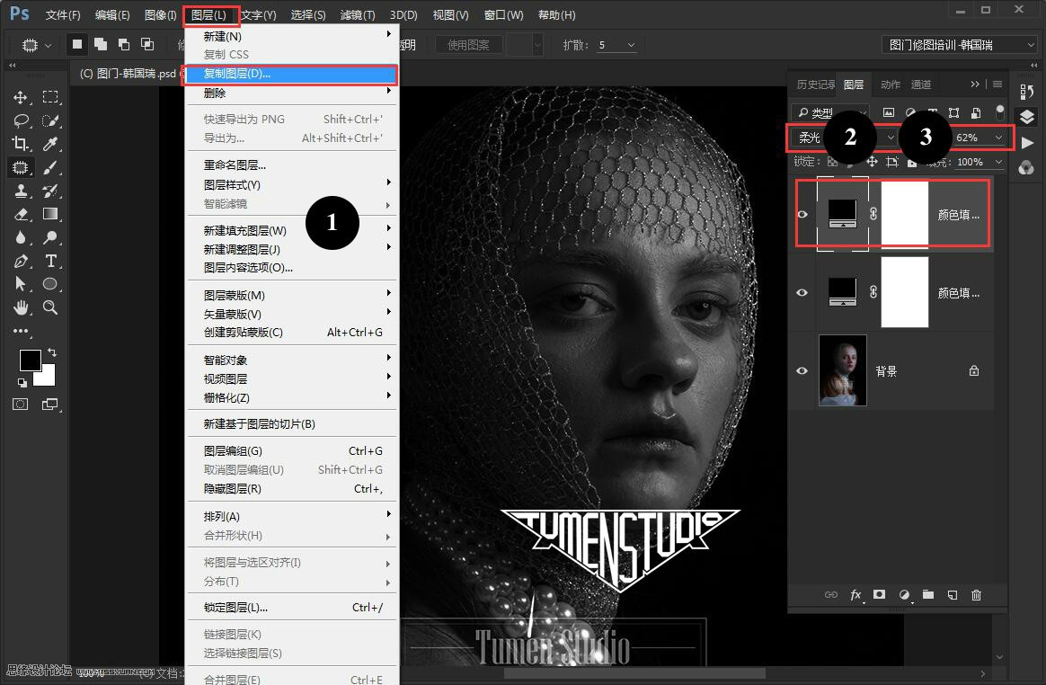Create new adjustment layer from panel bottom
The width and height of the screenshot is (1046, 685).
(x=905, y=595)
